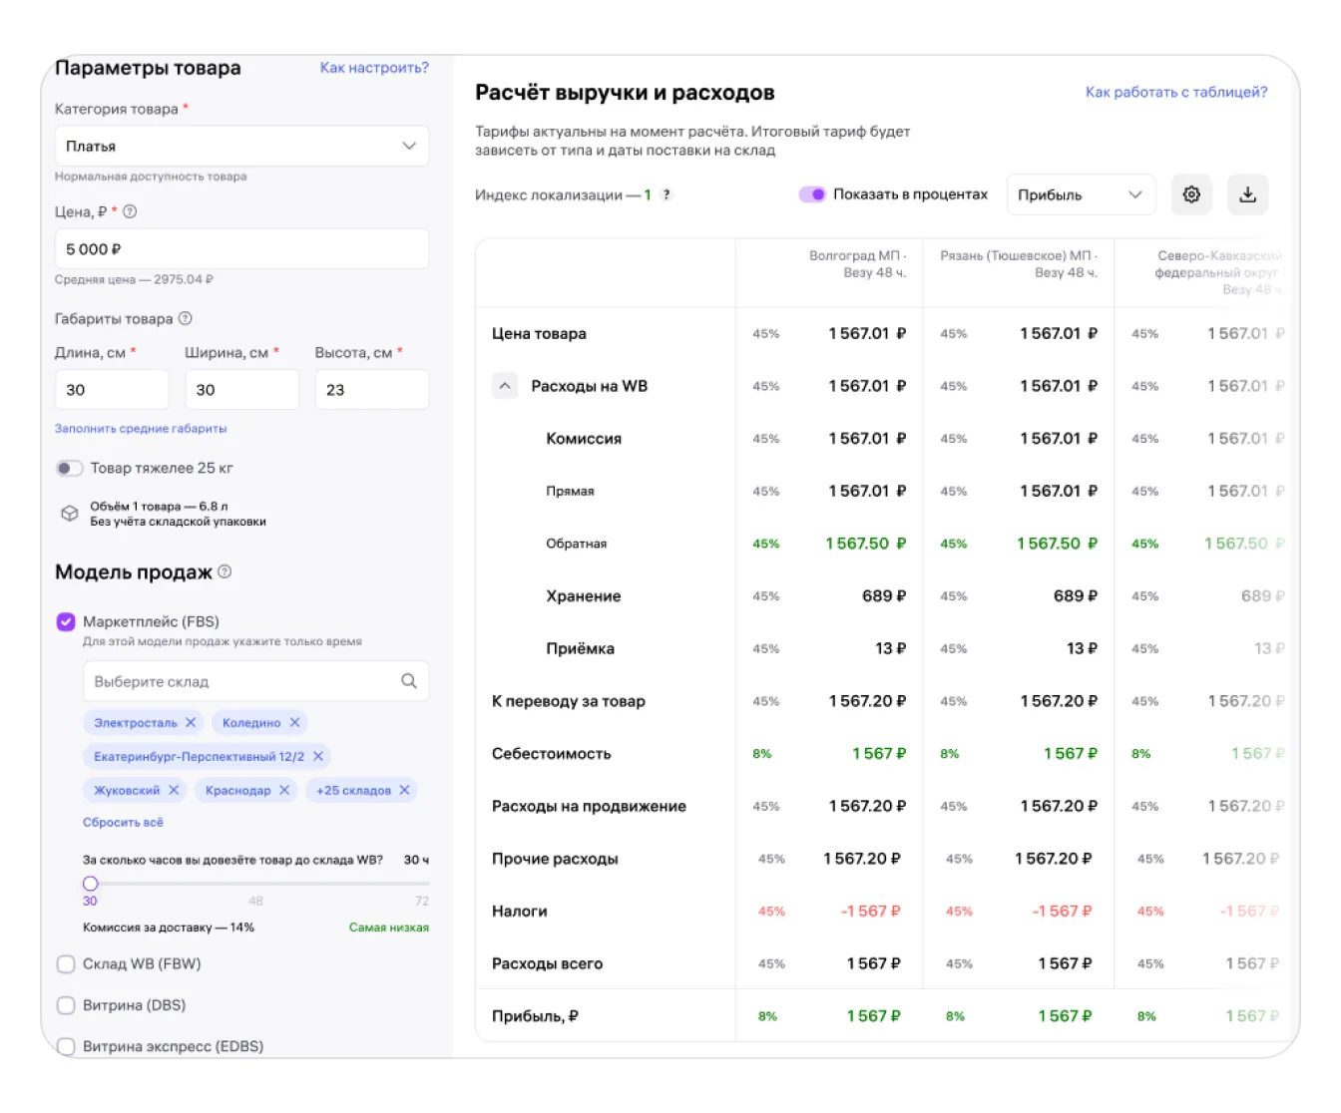Screen dimensions: 1341x1113
Task: Remove the Электросталь warehouse tag
Action: coord(191,722)
